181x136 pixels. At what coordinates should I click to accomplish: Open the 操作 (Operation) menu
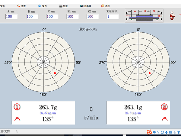(43, 6)
